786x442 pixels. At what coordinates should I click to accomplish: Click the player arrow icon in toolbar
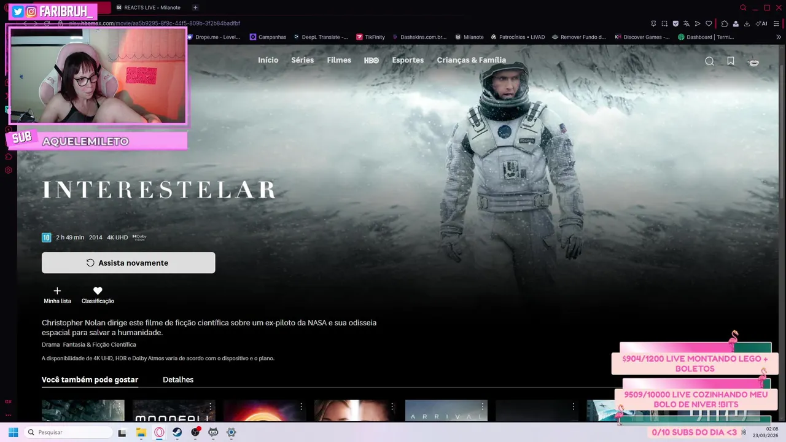pos(698,24)
